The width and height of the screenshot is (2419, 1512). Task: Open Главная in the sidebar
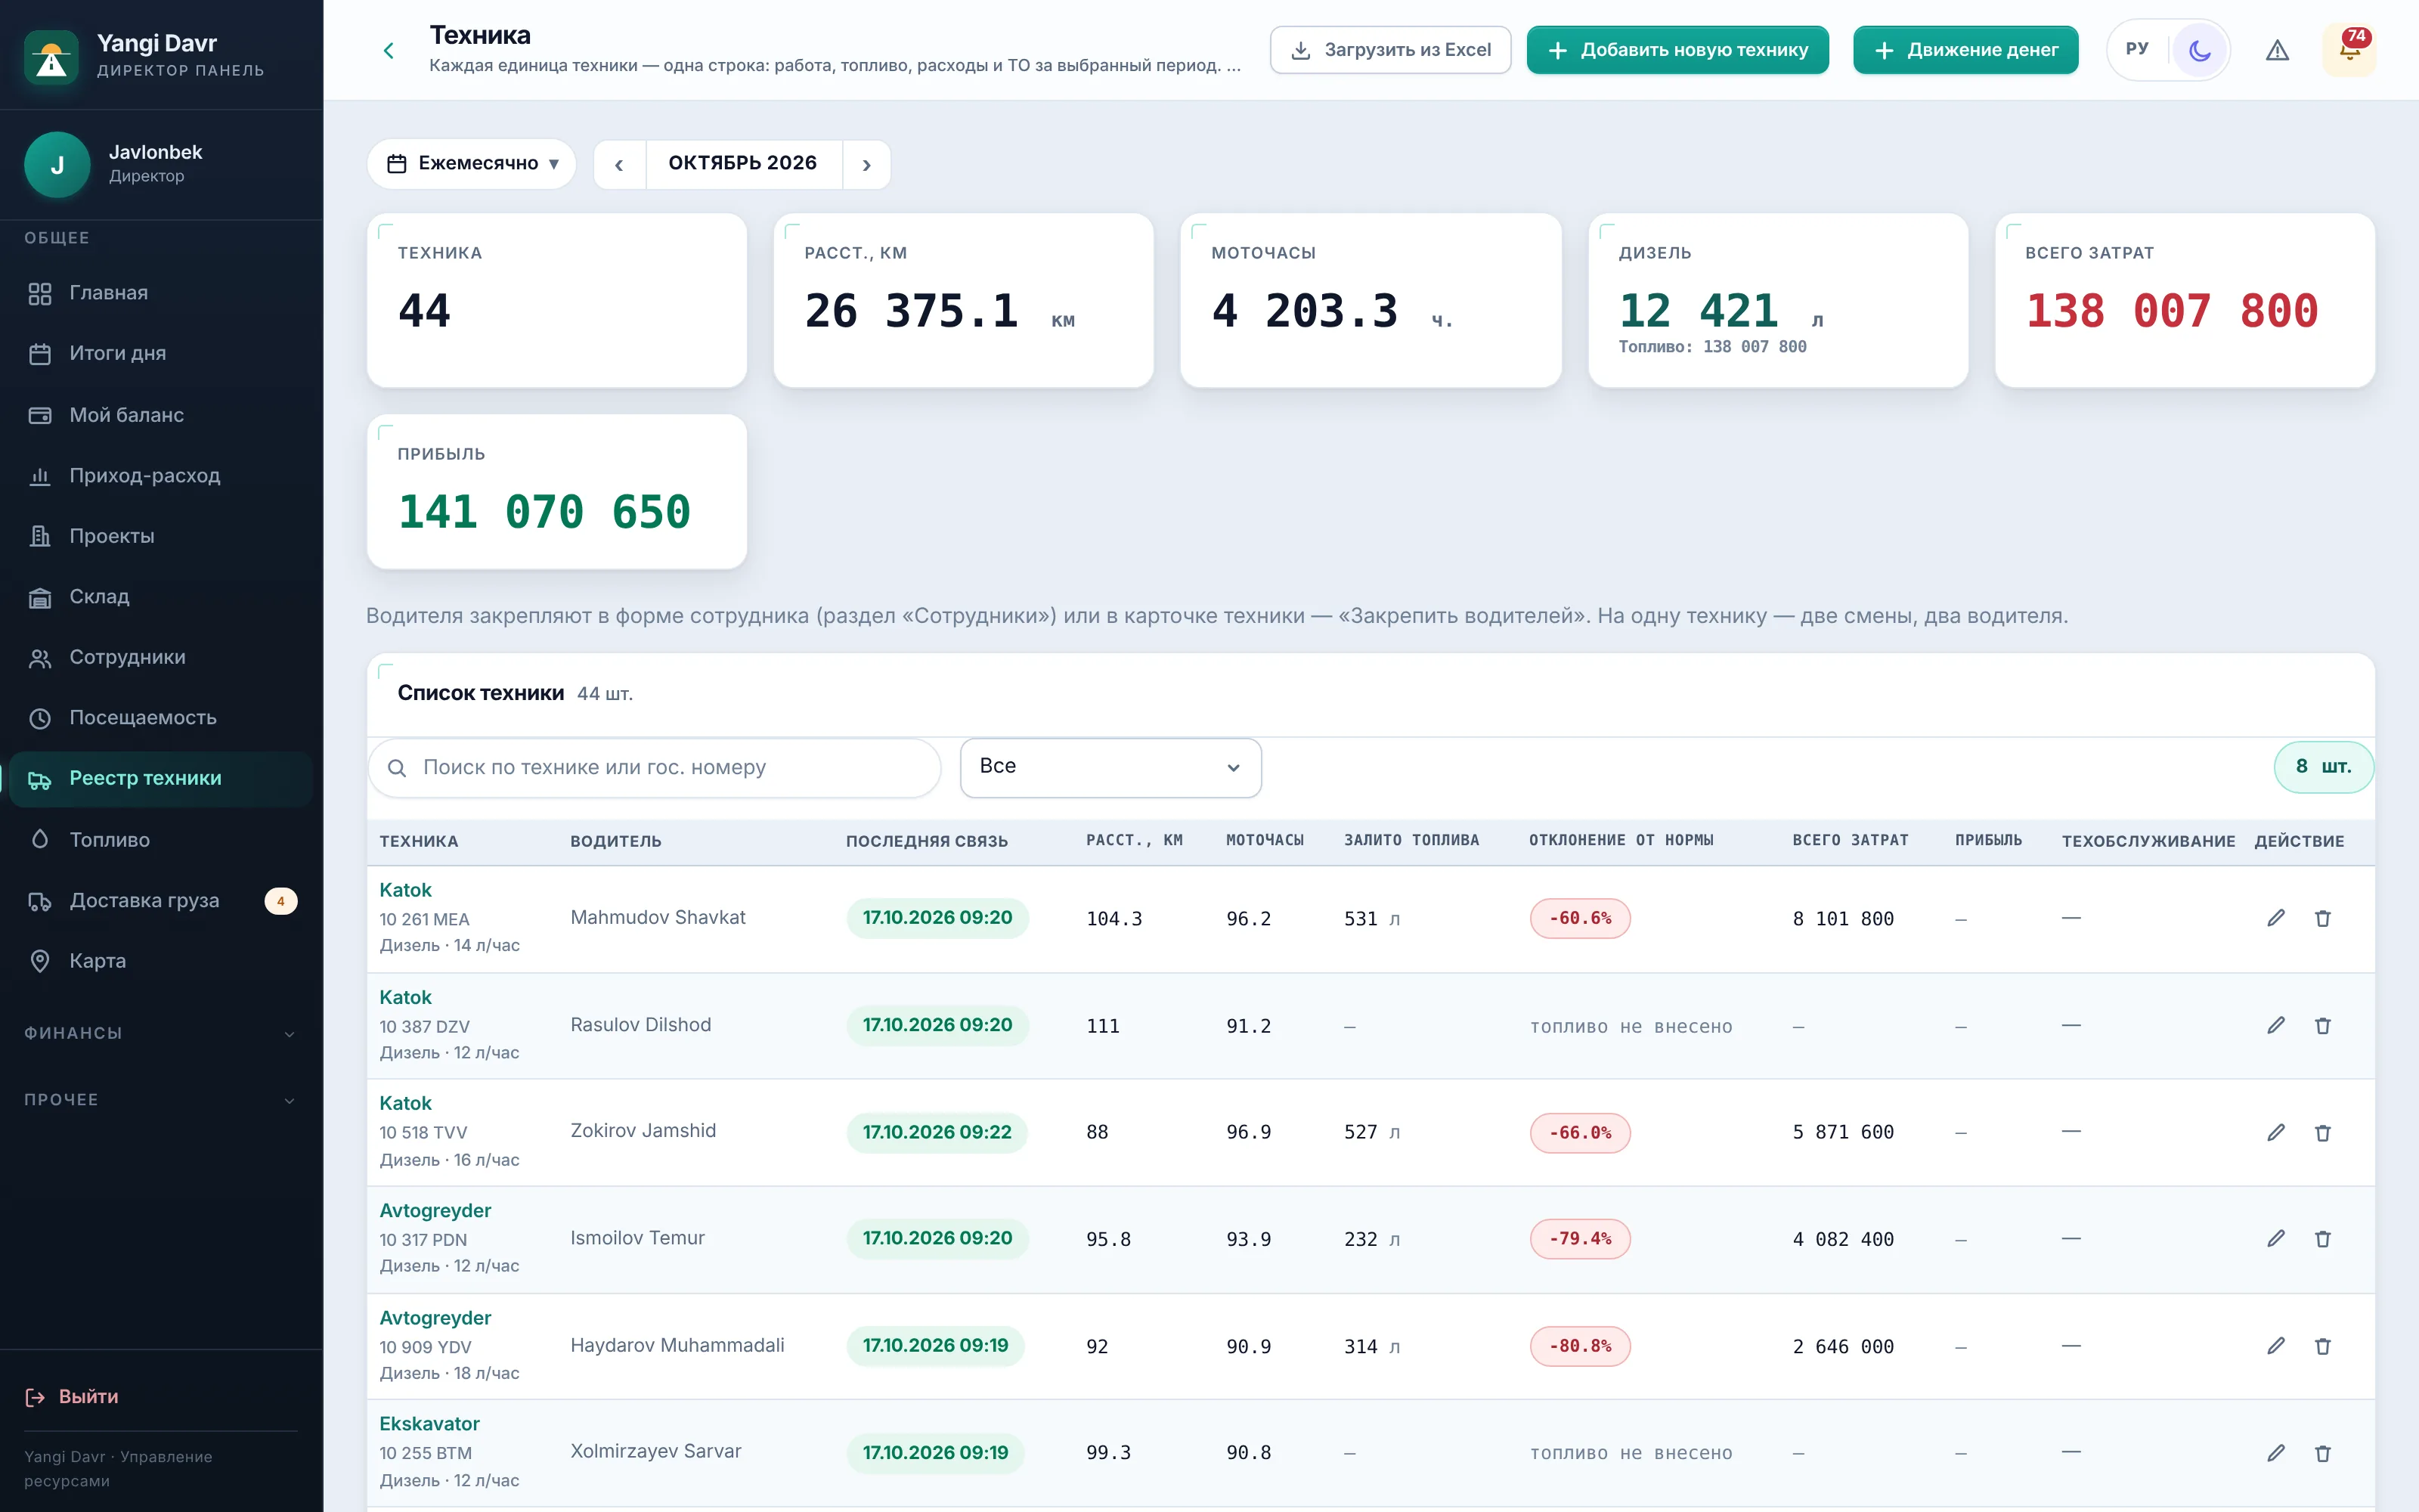coord(161,293)
